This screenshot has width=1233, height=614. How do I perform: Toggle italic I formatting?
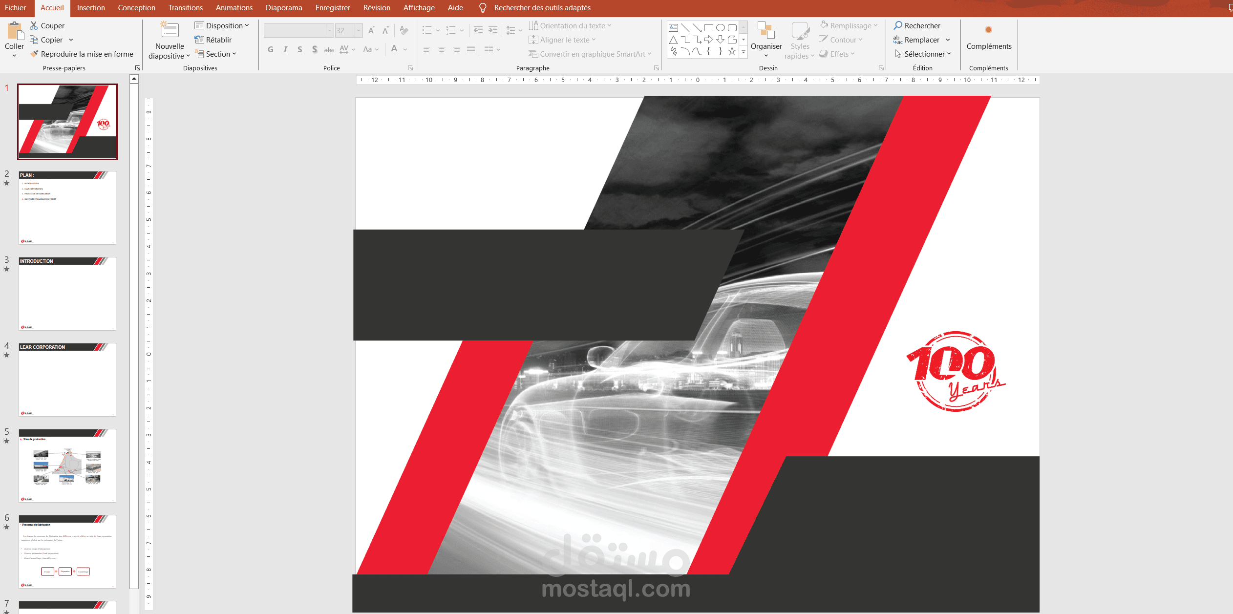click(285, 49)
